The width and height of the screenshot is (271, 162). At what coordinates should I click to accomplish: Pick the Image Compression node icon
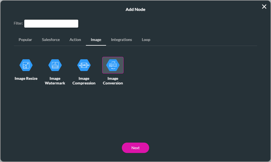[84, 65]
